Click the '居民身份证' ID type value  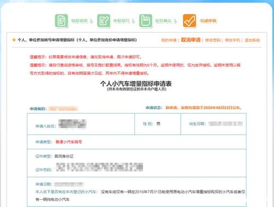[64, 156]
